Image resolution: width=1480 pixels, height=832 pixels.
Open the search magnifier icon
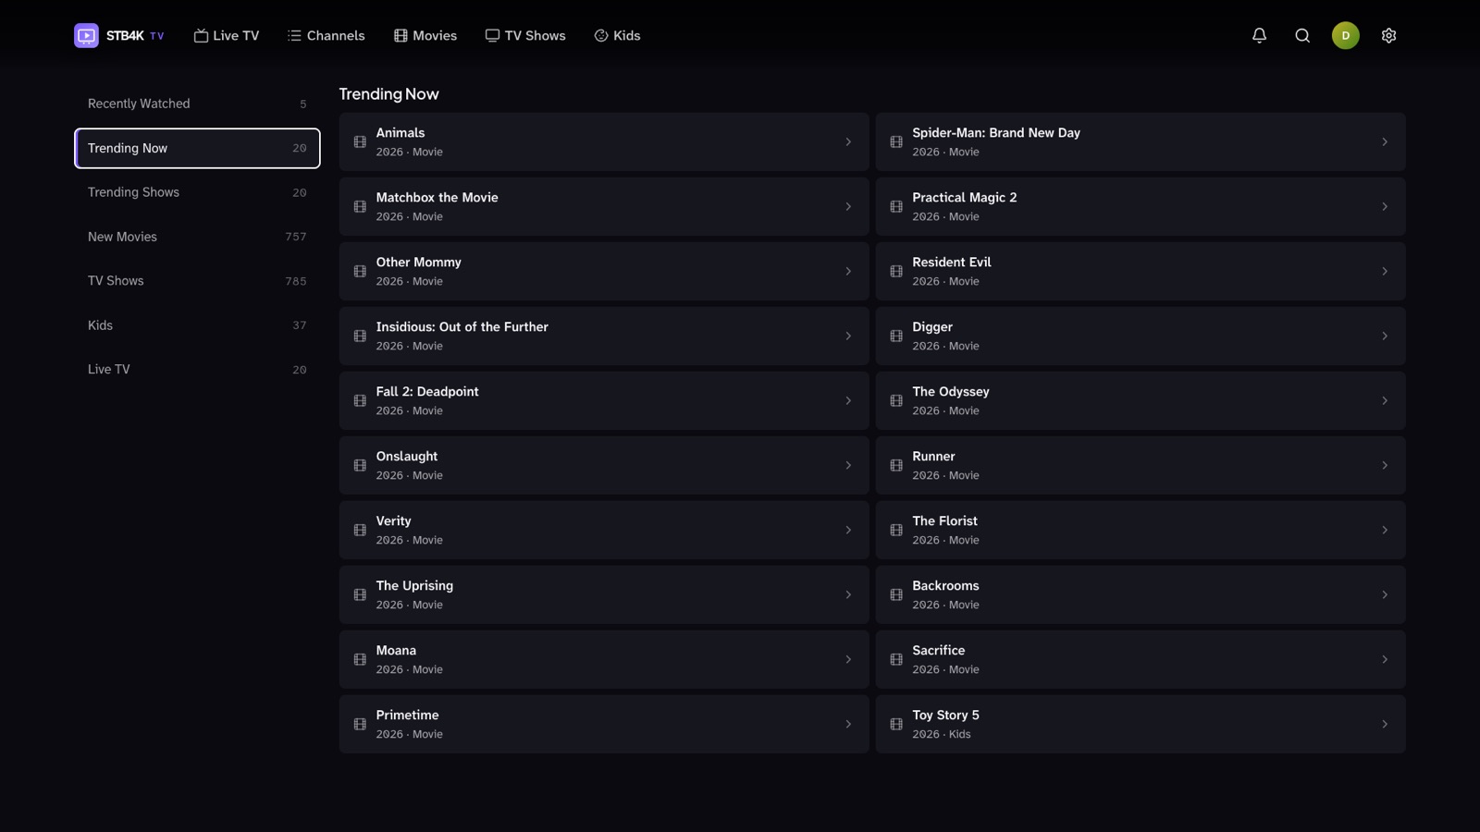[1302, 36]
